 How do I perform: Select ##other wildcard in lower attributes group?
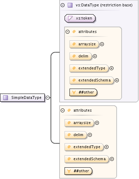pos(78,171)
